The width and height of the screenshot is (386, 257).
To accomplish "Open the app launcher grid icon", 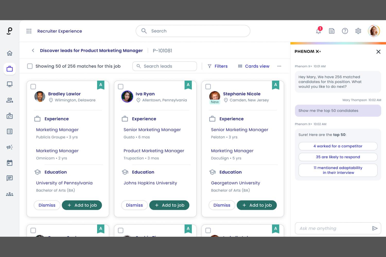I will [x=29, y=31].
